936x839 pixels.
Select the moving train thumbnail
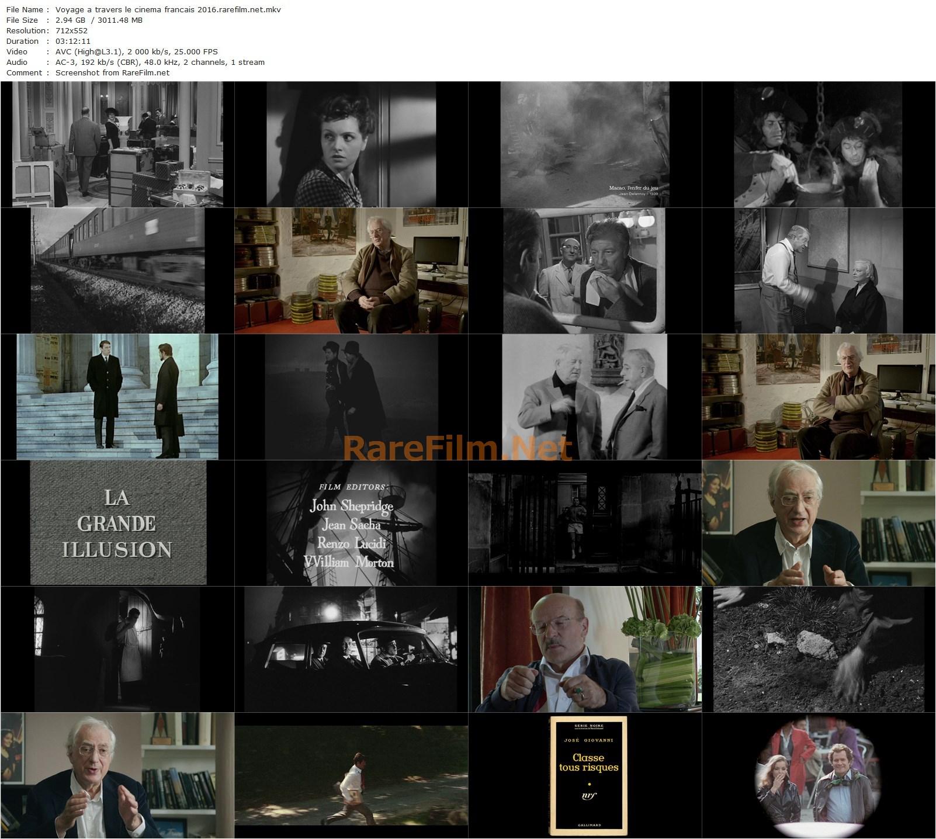(x=117, y=269)
